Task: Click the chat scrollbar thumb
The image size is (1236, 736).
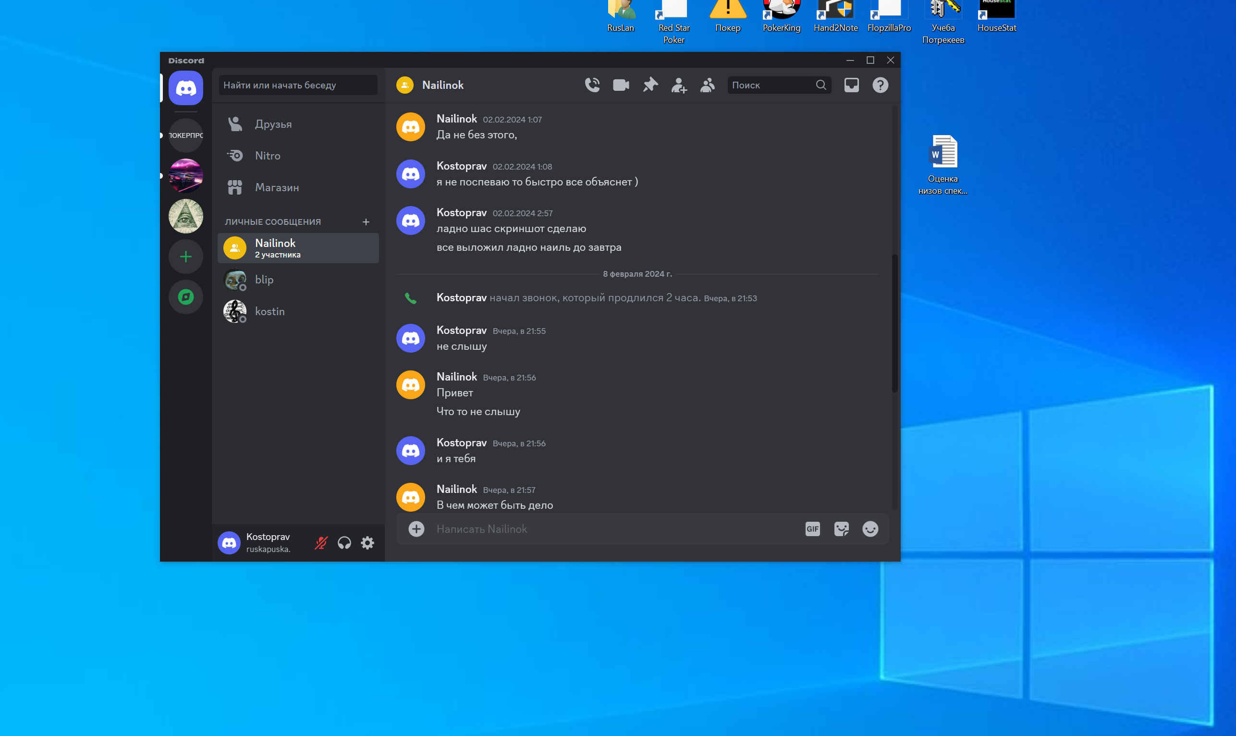Action: (895, 323)
